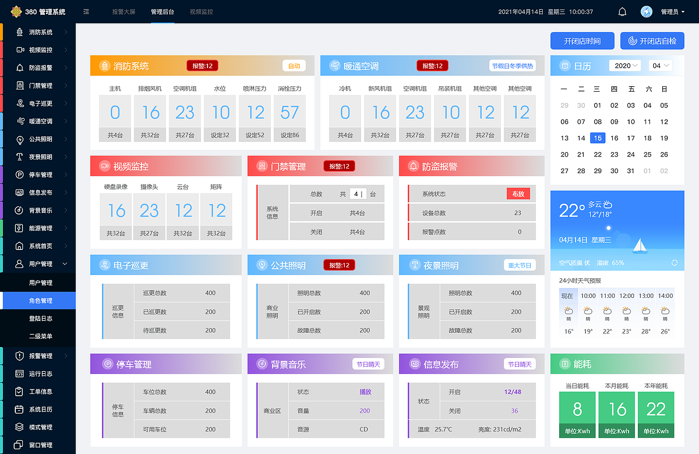699x454 pixels.
Task: Click the sidebar bulb icon for 公共照明
Action: pyautogui.click(x=20, y=139)
